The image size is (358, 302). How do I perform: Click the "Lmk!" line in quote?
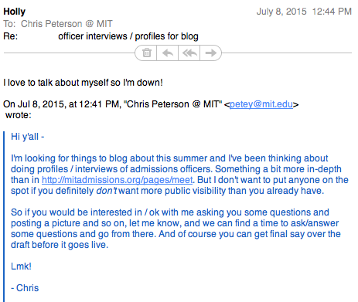[x=21, y=266]
